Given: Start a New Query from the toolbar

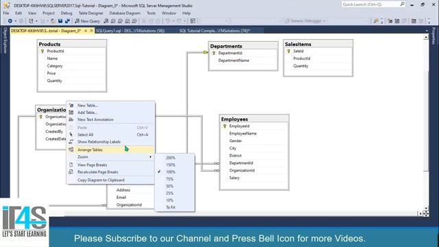Looking at the screenshot, I should 87,21.
